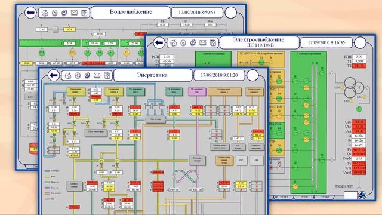
Task: Click the Электроснабжение ПС 110/10кВ title box
Action: pos(260,42)
